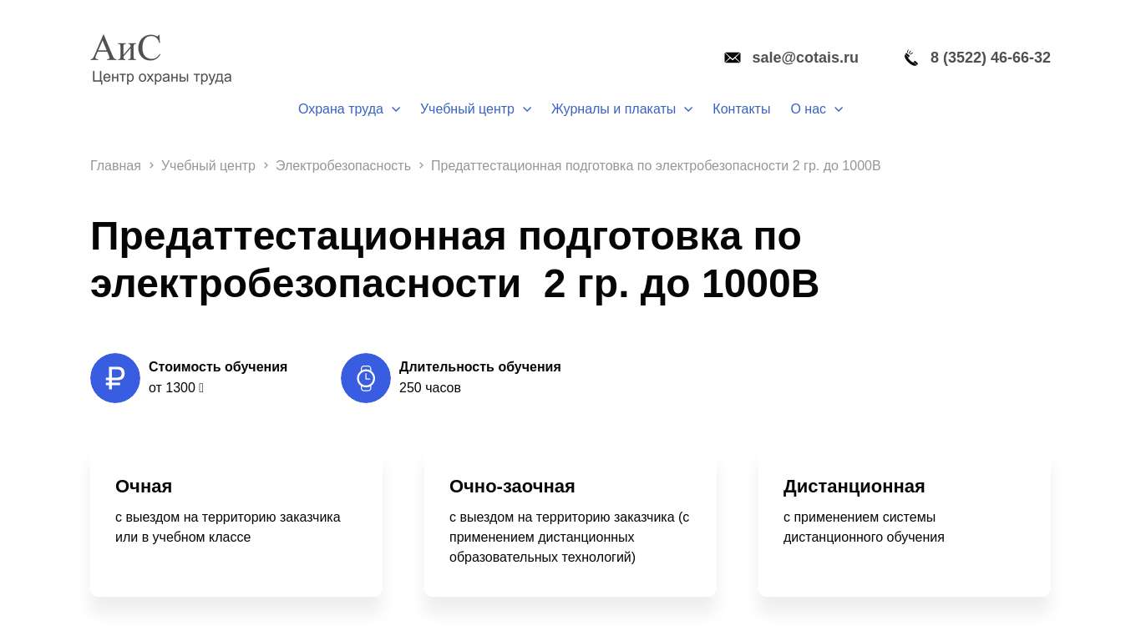
Task: Open the Контакты menu item
Action: [741, 109]
